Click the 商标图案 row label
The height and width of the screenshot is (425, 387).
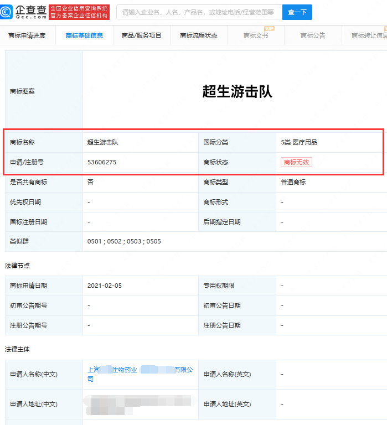pos(22,92)
